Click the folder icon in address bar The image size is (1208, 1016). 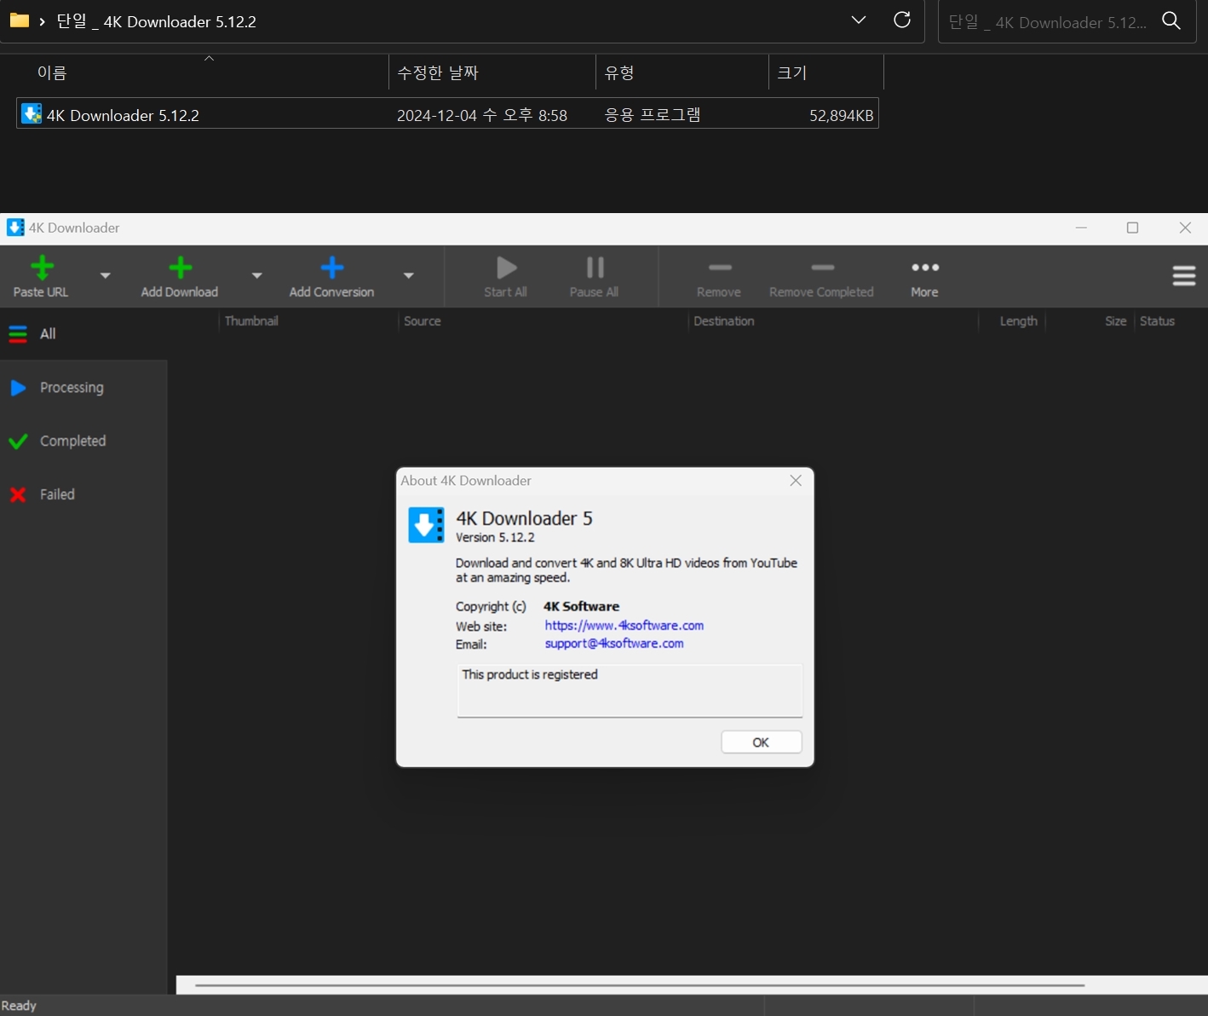coord(19,20)
